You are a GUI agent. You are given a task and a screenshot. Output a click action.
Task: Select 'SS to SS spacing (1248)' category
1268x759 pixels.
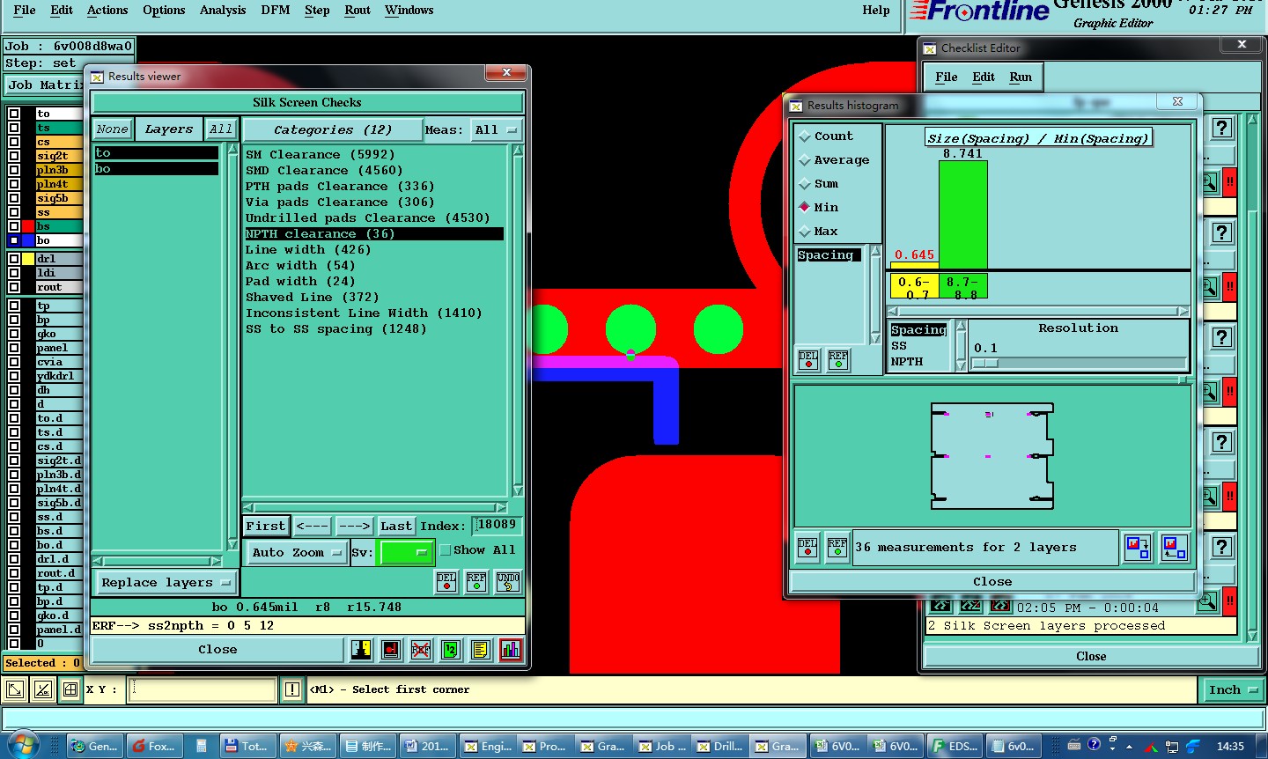(x=335, y=329)
